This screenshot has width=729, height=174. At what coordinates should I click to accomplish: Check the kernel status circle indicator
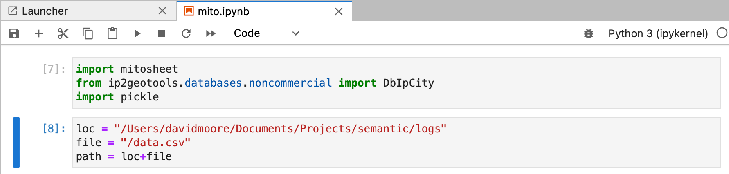722,33
